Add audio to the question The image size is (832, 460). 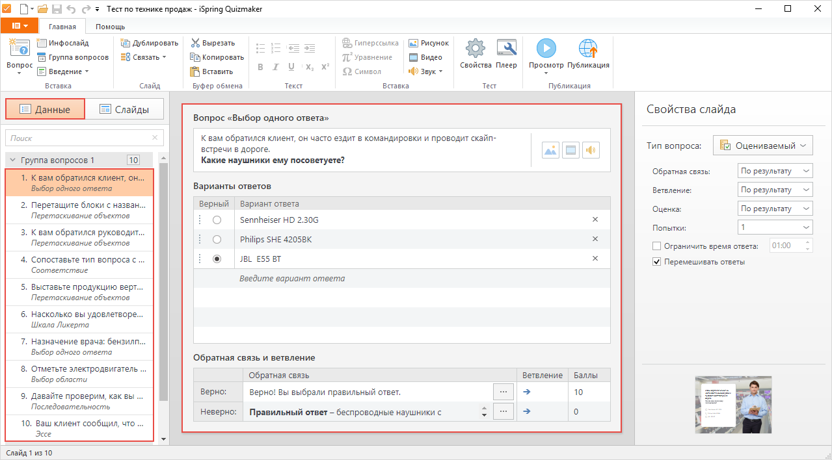click(x=591, y=150)
